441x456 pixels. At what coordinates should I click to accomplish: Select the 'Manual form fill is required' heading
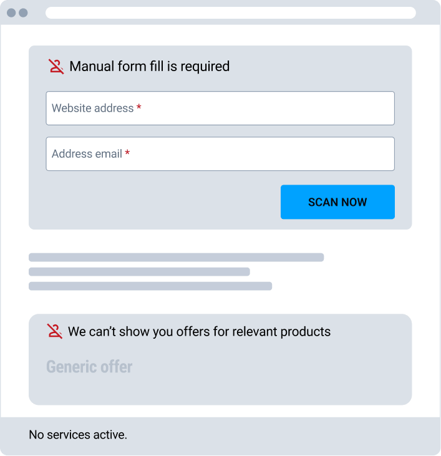click(150, 66)
